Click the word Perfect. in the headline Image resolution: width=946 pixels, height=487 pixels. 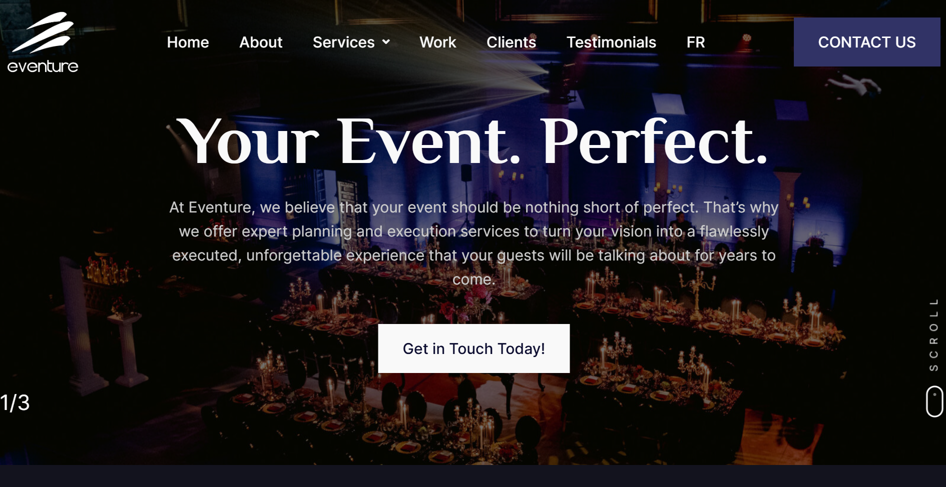tap(654, 141)
